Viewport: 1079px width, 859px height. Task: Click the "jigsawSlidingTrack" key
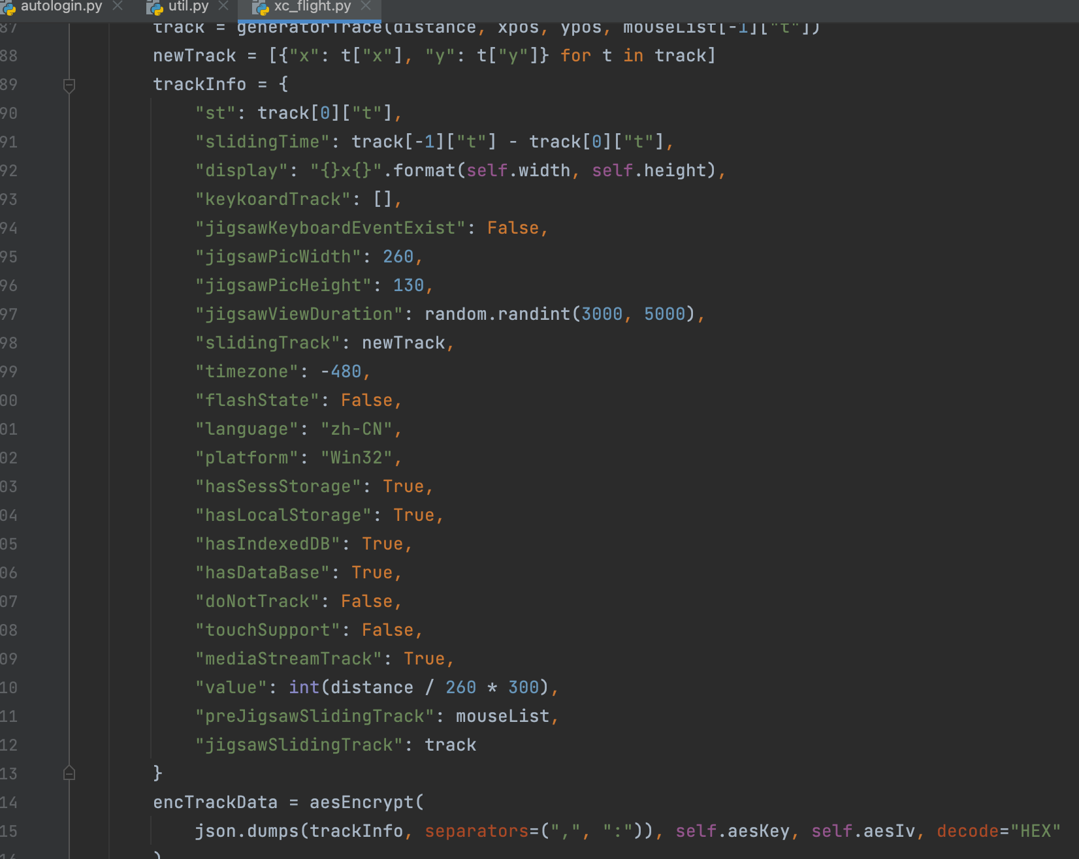point(299,745)
